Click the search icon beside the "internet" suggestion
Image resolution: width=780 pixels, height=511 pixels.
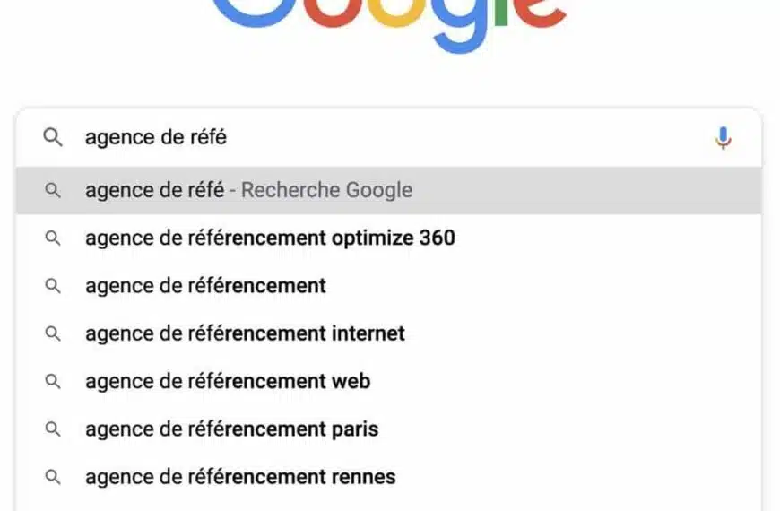[x=54, y=333]
